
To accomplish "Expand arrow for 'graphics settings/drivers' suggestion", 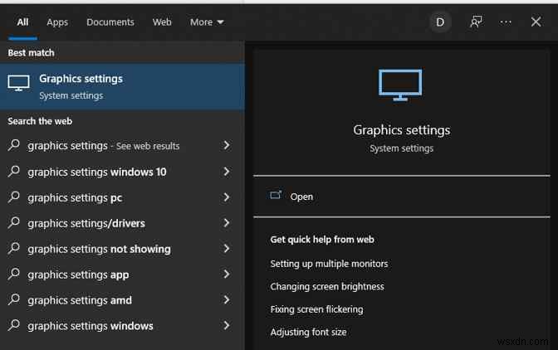I will pyautogui.click(x=227, y=223).
